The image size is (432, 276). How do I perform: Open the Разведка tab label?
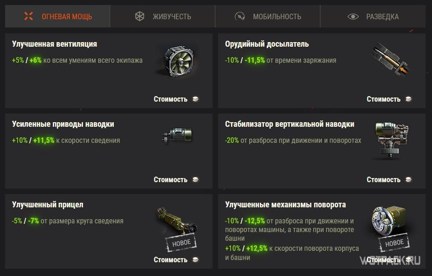[x=382, y=16]
